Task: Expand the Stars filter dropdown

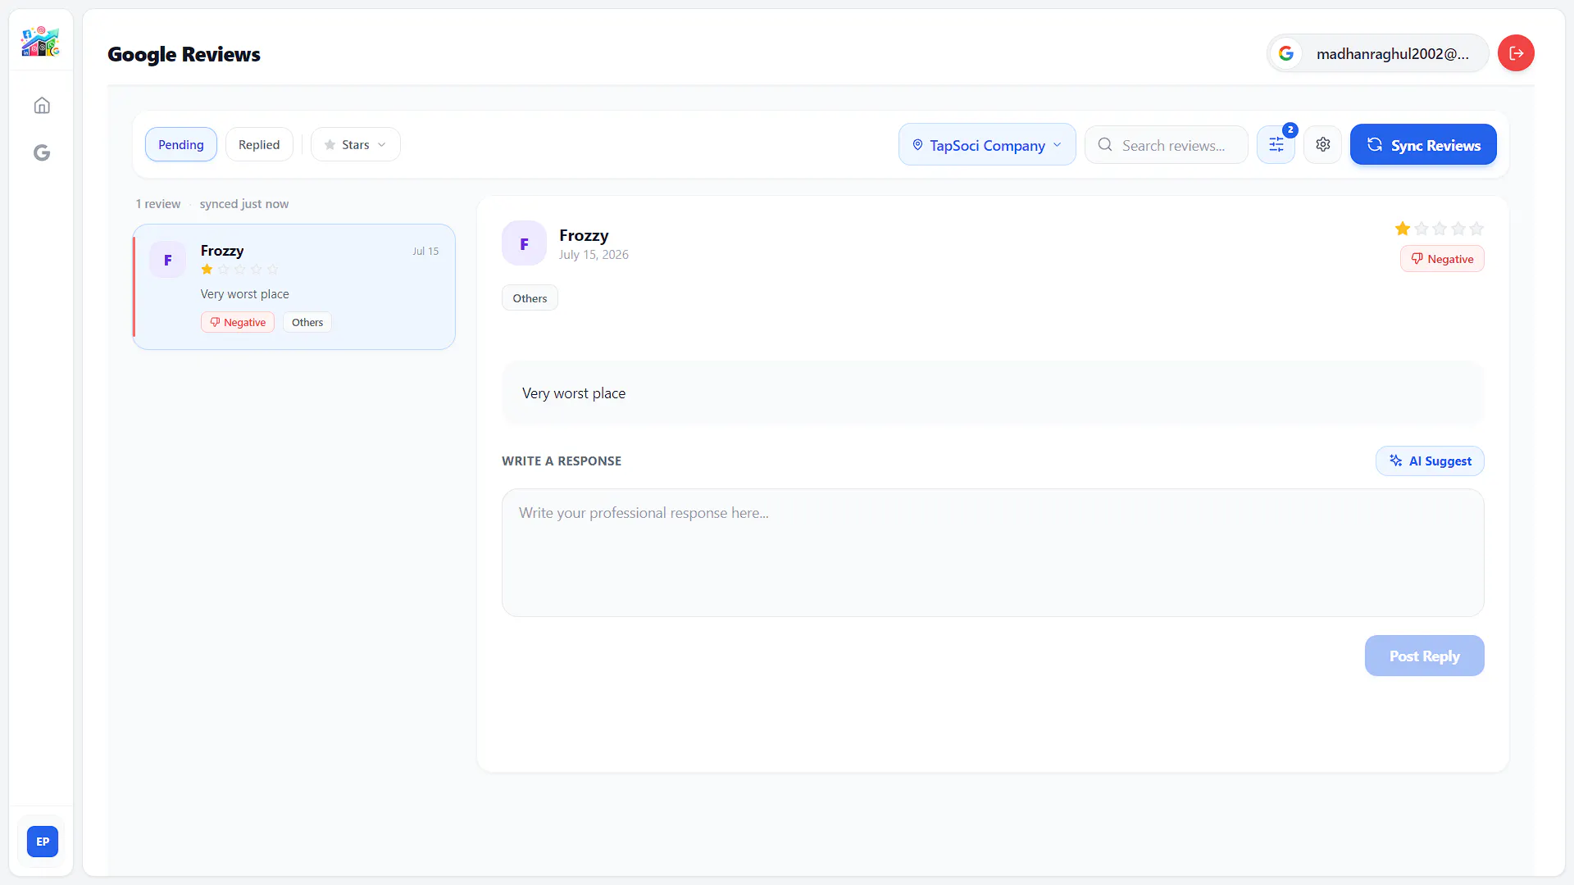Action: click(356, 144)
